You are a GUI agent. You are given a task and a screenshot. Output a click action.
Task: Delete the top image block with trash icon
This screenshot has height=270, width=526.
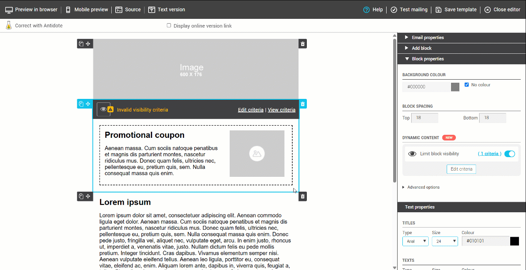click(x=302, y=44)
